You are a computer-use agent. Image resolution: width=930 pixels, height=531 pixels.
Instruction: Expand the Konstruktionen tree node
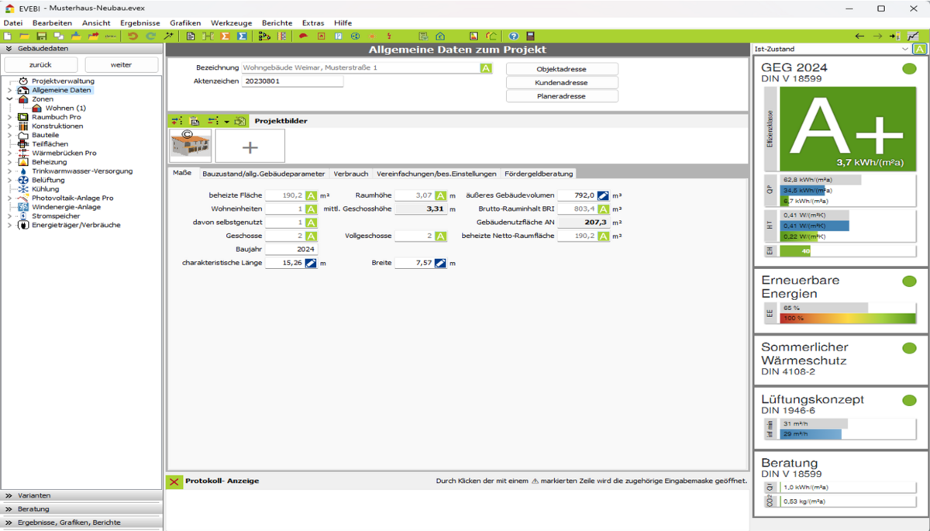click(x=9, y=126)
